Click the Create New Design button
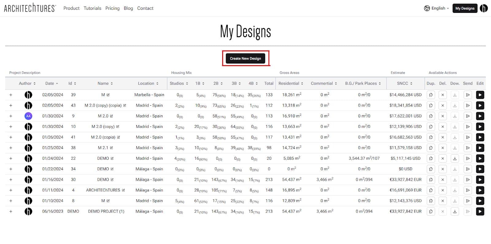Screen dimensions: 491x244 pos(245,58)
